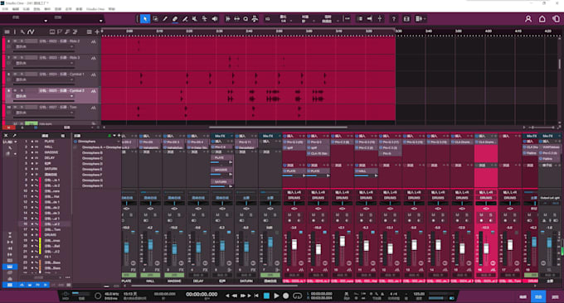Click the highlighted blue mixer view icon in left strip
Image resolution: width=564 pixels, height=303 pixels.
[10, 267]
